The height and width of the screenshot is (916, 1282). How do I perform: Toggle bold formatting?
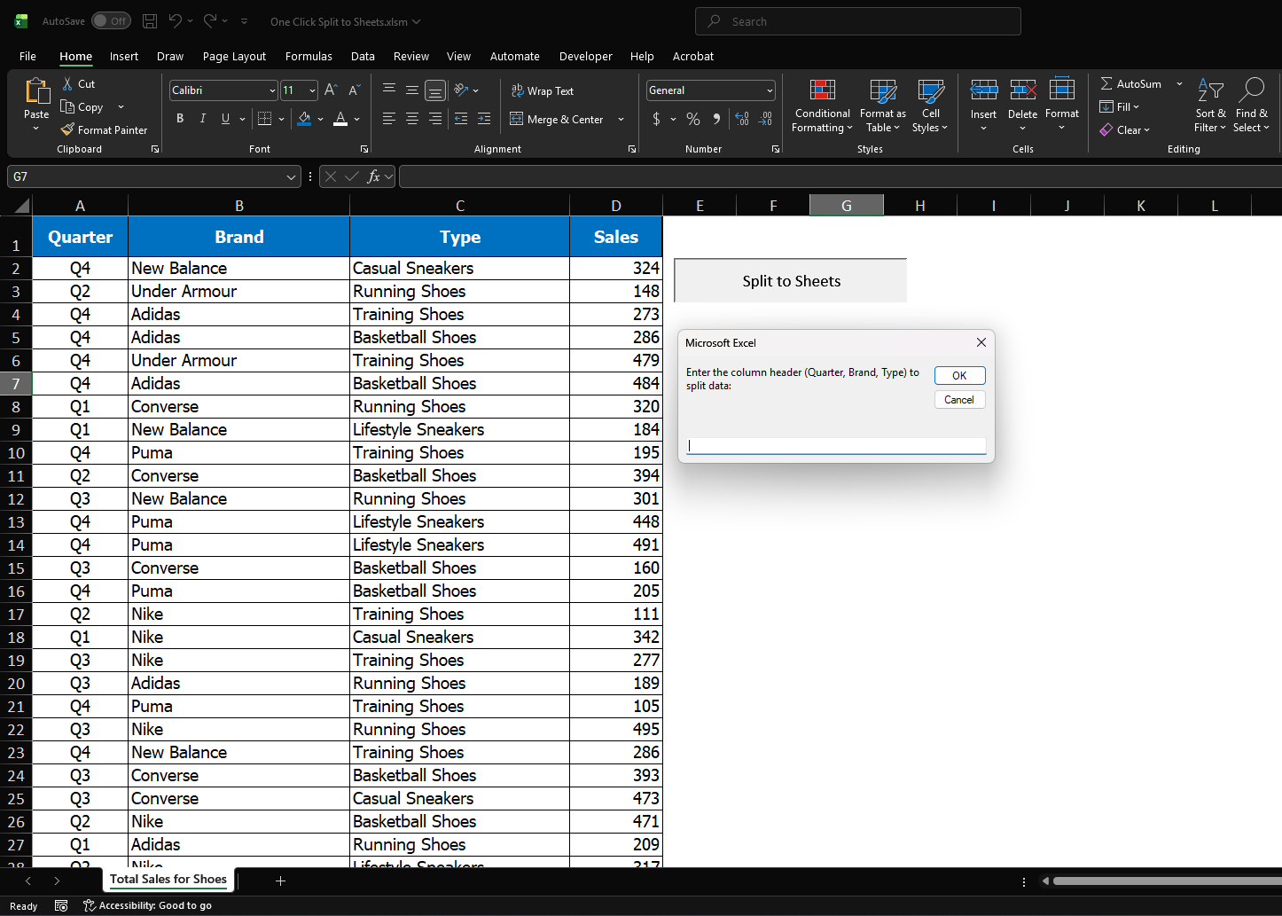coord(179,118)
